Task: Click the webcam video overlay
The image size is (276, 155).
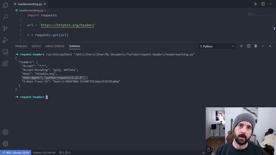Action: point(241,131)
